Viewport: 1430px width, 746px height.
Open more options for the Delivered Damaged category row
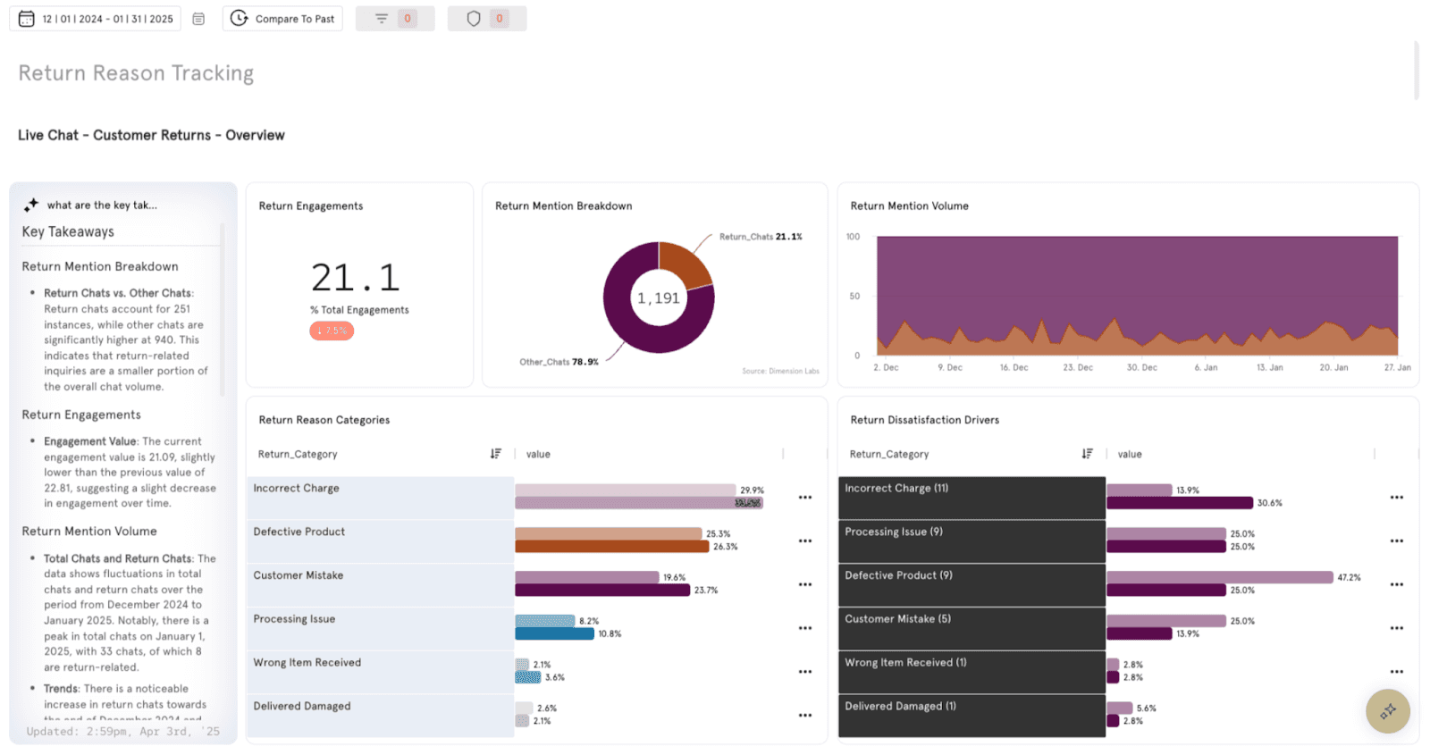pyautogui.click(x=805, y=716)
